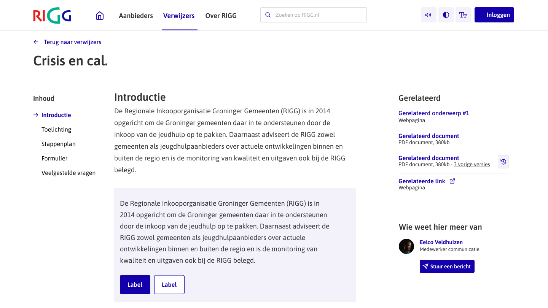Viewport: 548px width, 308px height.
Task: Activate the read-aloud speaker icon
Action: point(429,15)
